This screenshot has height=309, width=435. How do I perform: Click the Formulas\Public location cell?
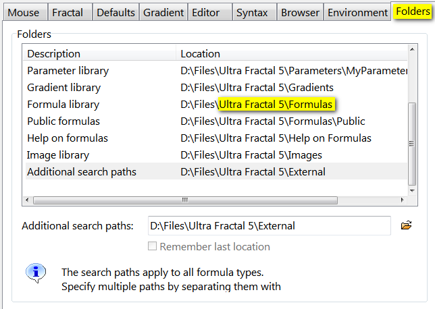tap(273, 121)
